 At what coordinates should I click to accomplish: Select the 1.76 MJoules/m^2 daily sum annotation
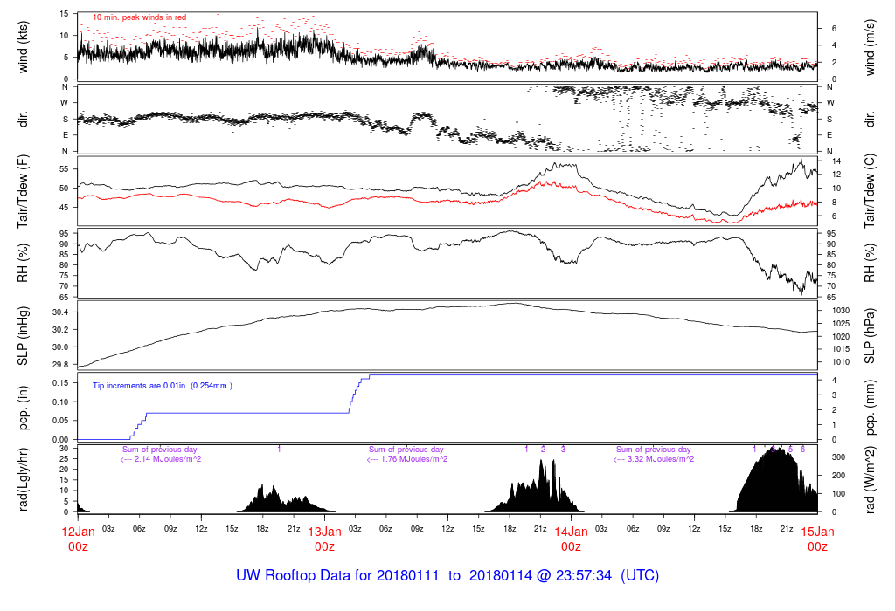[x=407, y=459]
